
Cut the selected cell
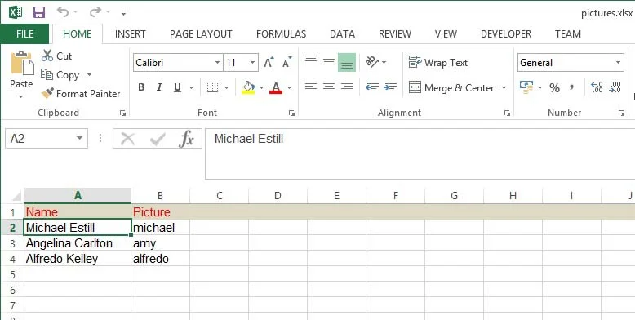coord(56,56)
